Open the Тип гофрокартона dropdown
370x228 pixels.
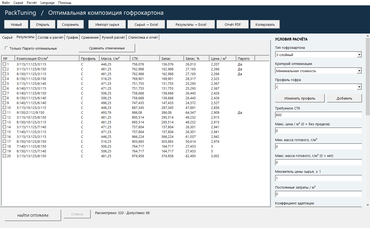[x=359, y=55]
